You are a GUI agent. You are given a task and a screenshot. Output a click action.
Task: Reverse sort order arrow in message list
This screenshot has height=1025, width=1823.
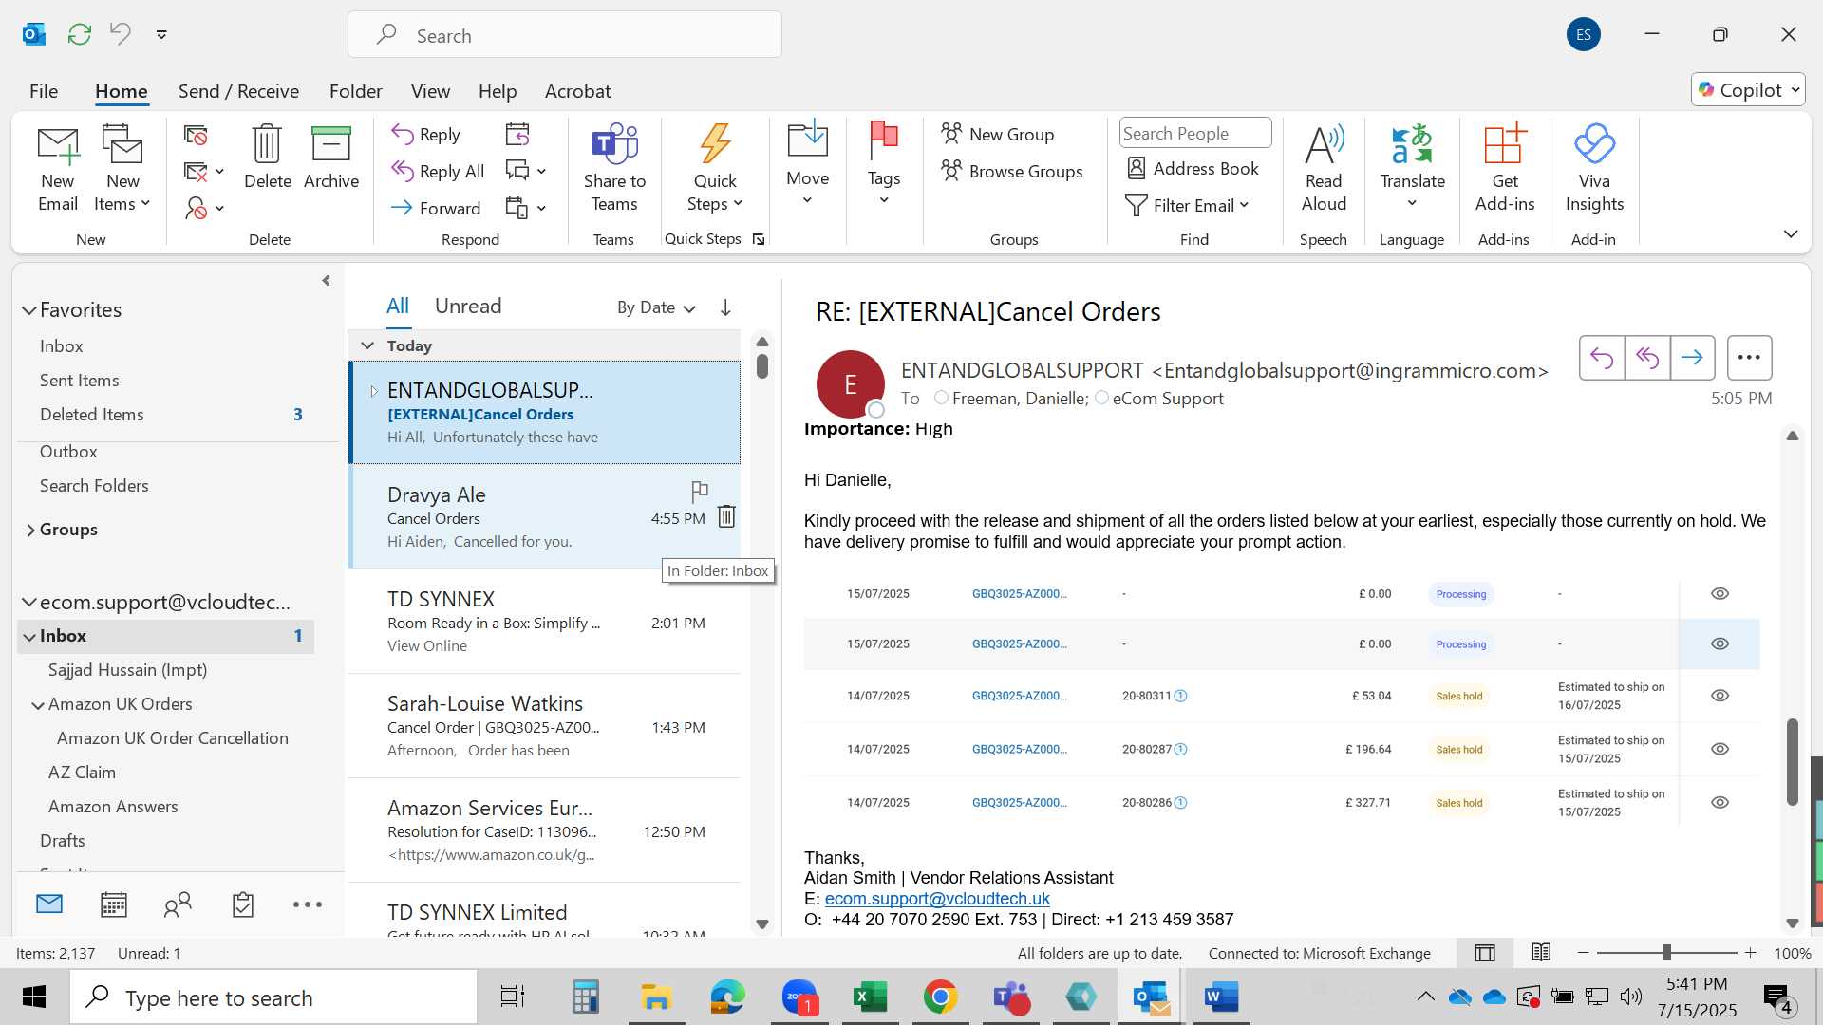[725, 307]
